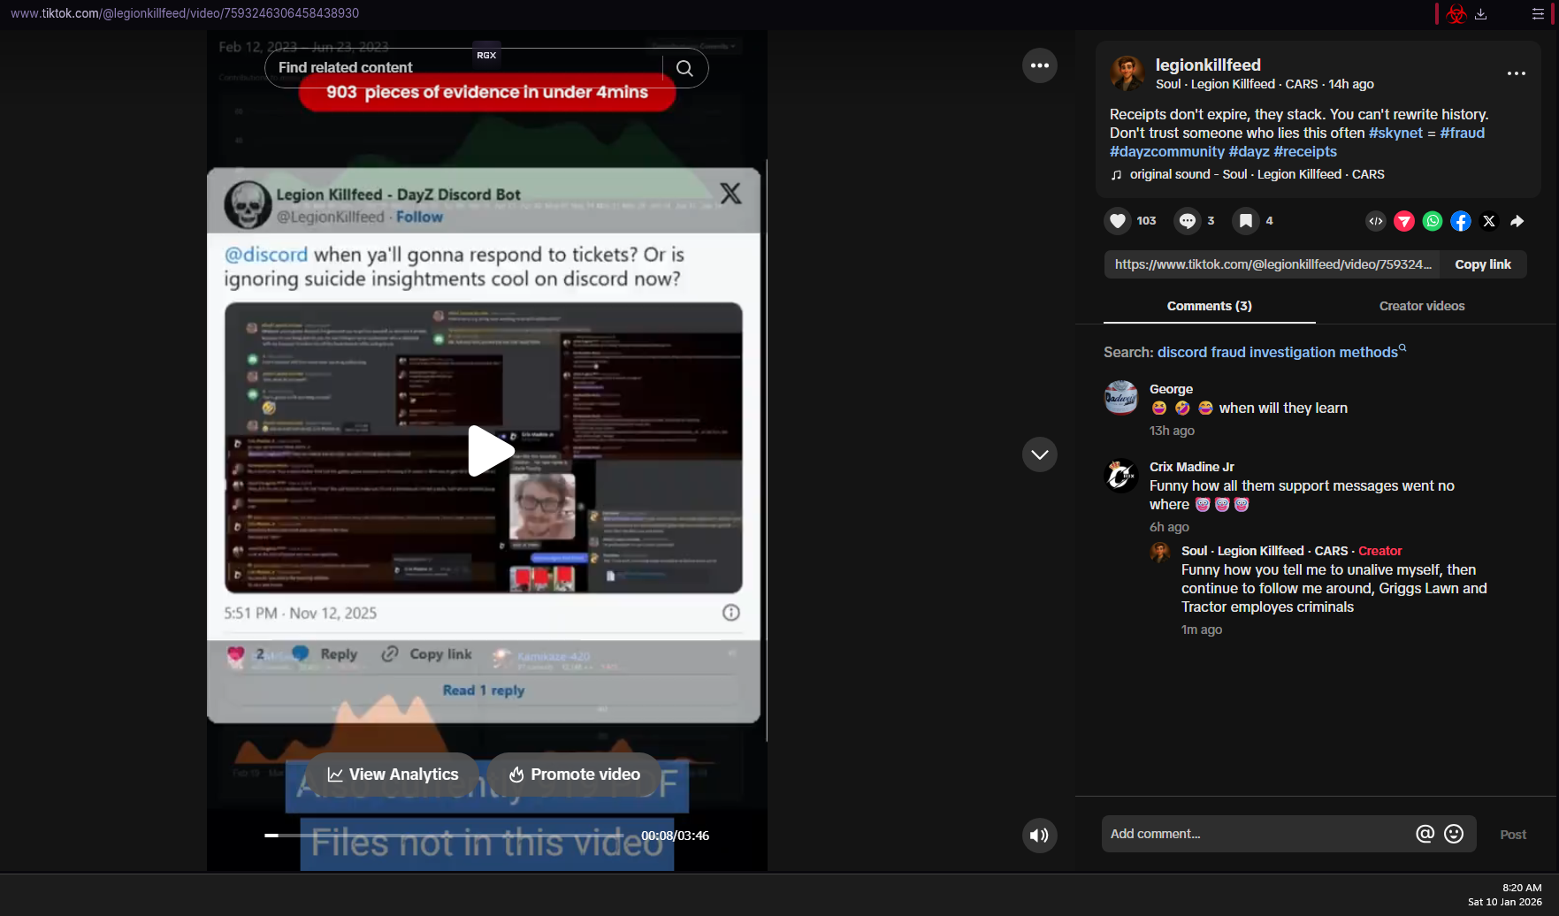This screenshot has height=916, width=1559.
Task: Click the biohazard extension icon
Action: (1456, 14)
